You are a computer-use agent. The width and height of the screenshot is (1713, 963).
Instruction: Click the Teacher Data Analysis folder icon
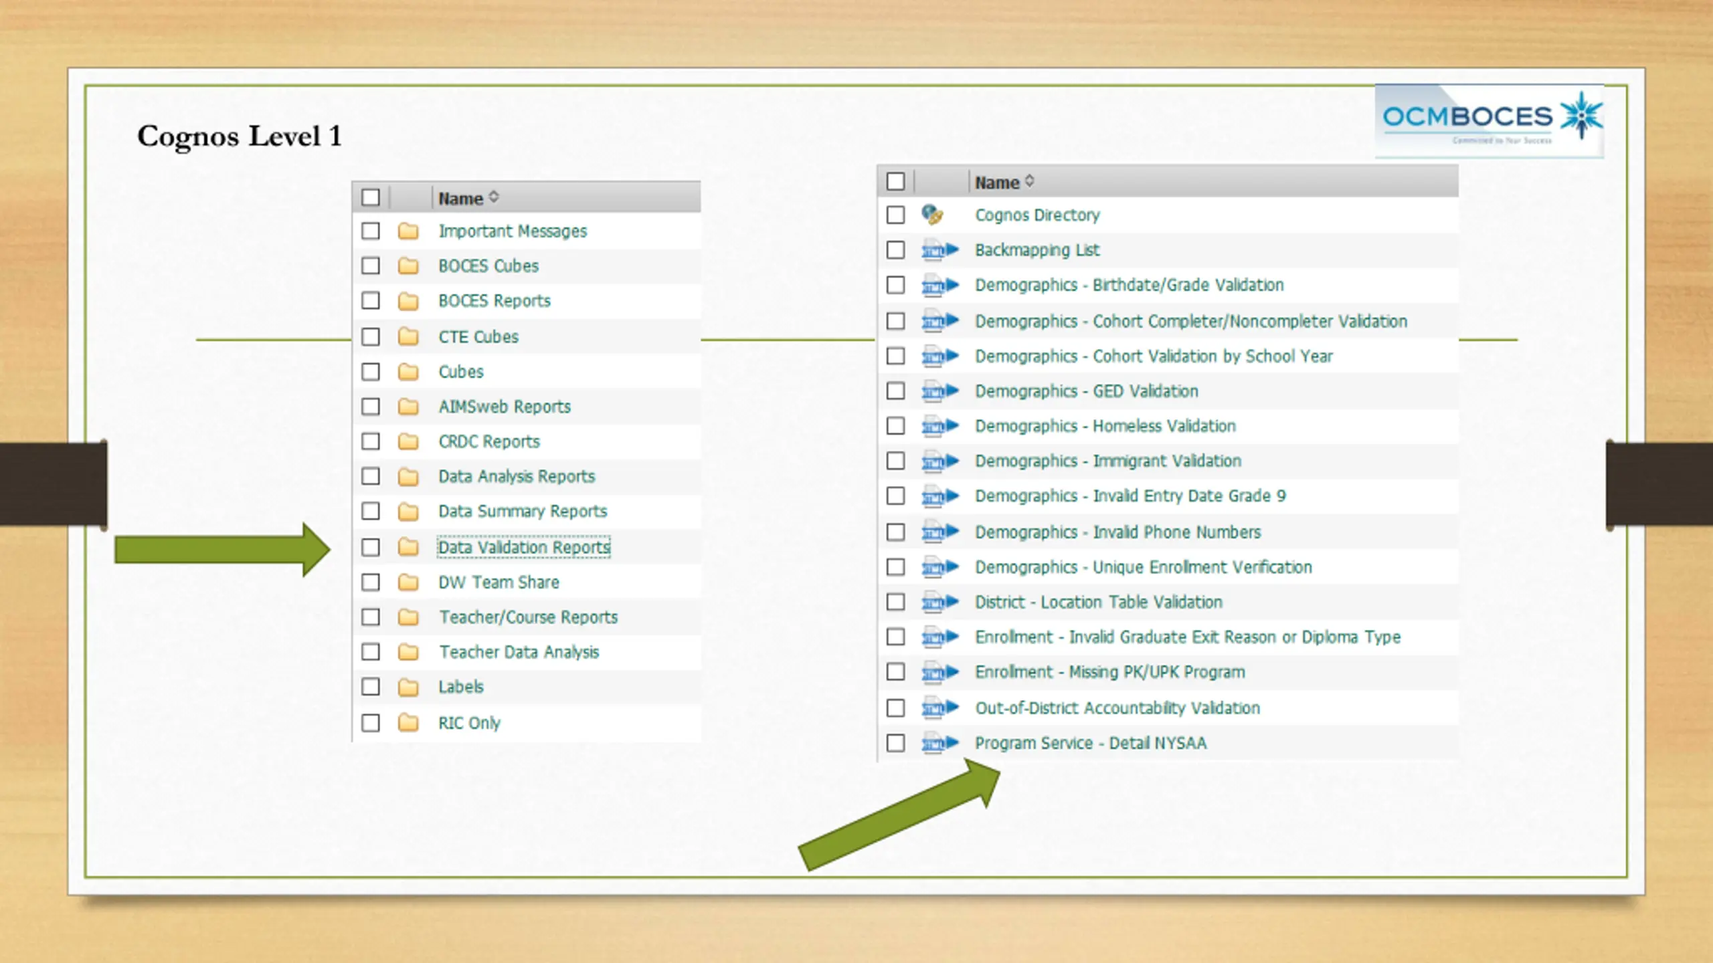[408, 652]
